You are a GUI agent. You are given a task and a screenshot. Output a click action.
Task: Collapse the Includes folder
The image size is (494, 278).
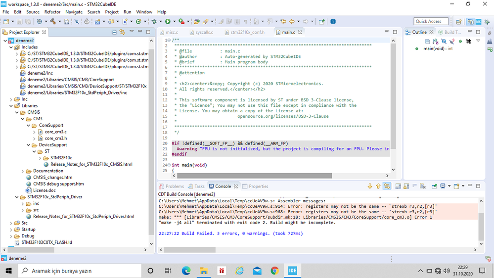click(11, 47)
